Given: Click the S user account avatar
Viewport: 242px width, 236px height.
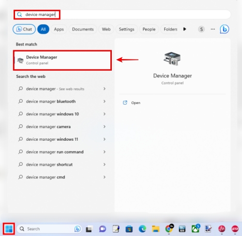Looking at the screenshot, I should click(201, 29).
